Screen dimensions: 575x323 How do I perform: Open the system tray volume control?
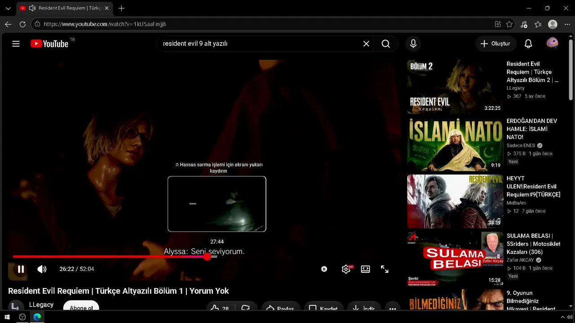(x=570, y=317)
